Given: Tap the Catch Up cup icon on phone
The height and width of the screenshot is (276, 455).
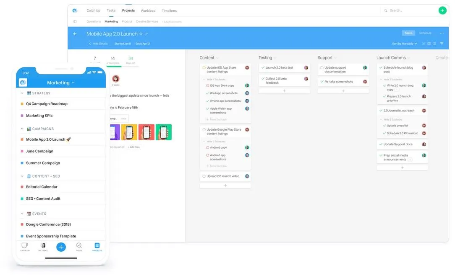Looking at the screenshot, I should [25, 245].
